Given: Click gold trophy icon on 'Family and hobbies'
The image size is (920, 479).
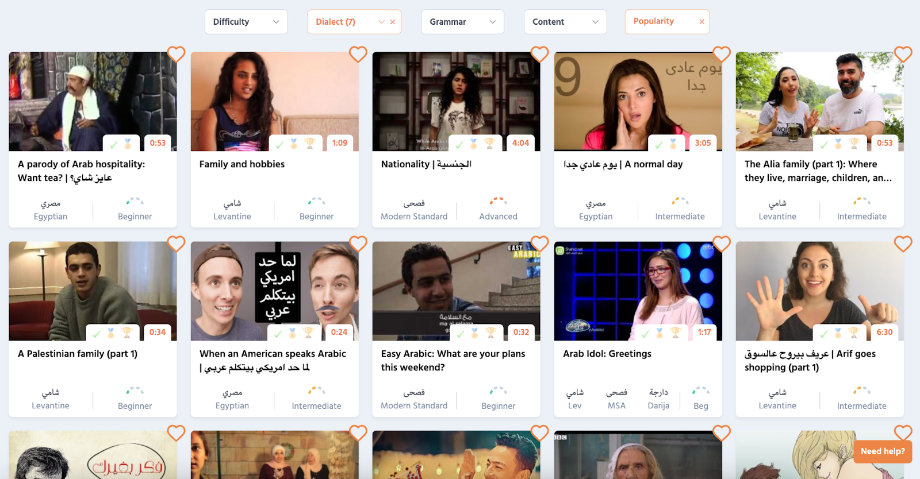Looking at the screenshot, I should 310,143.
